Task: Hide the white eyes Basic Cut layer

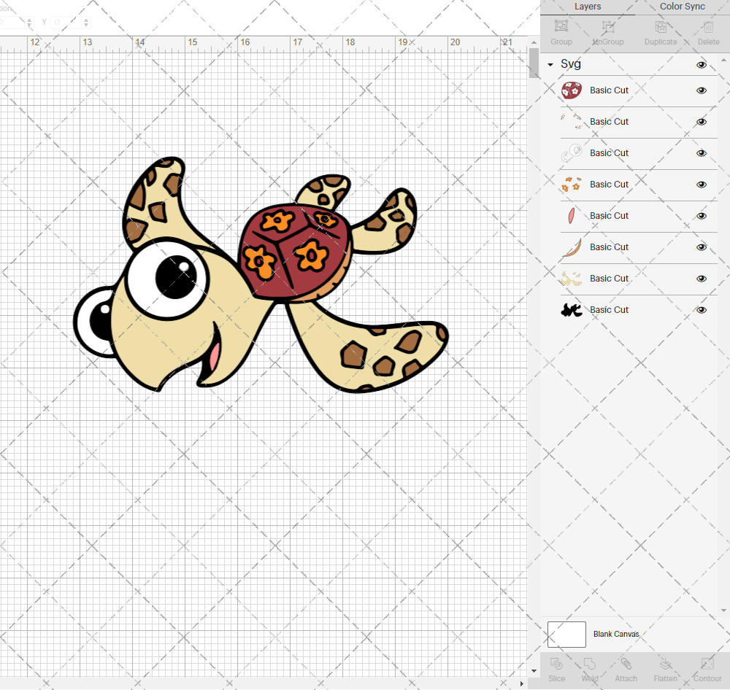Action: 701,153
